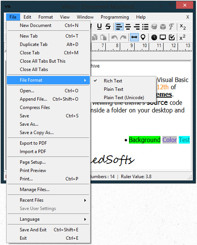The width and height of the screenshot is (197, 245).
Task: Choose Open... menu item
Action: pyautogui.click(x=48, y=91)
